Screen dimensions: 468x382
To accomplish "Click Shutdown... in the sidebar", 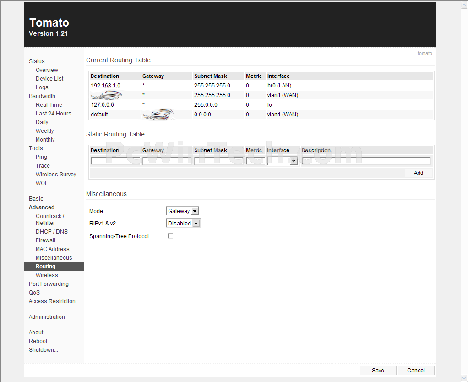I will pos(44,350).
